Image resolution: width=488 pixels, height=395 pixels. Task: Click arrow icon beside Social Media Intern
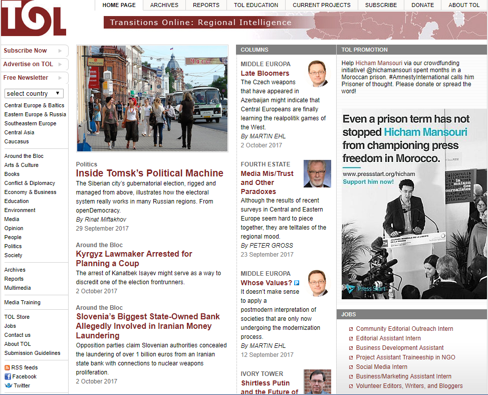351,367
